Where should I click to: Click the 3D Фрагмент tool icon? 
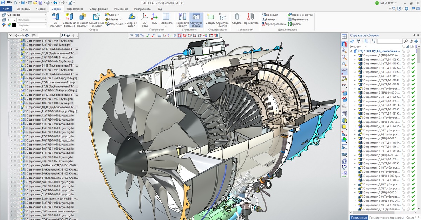point(55,17)
